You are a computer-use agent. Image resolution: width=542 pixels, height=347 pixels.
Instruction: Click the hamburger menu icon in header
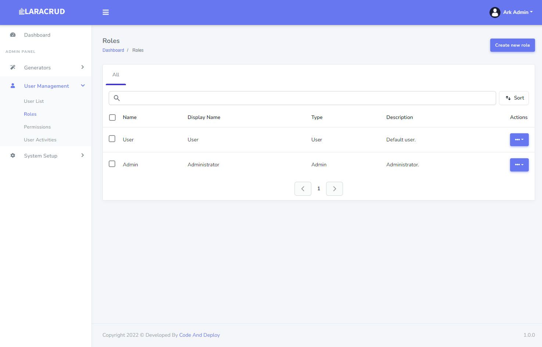[106, 12]
